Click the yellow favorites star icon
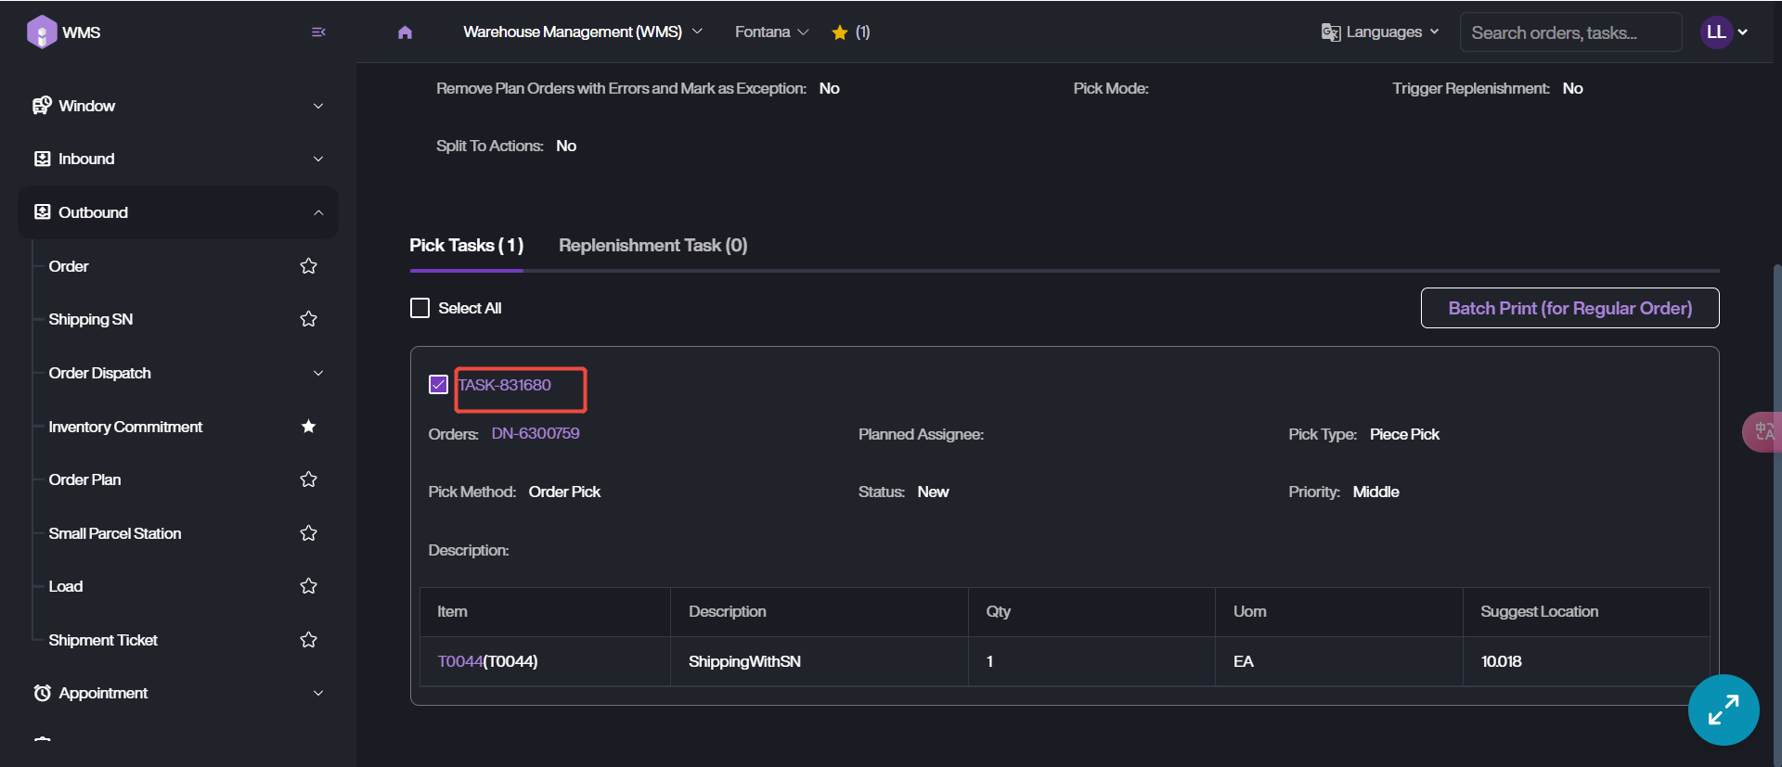This screenshot has height=767, width=1782. coord(840,32)
